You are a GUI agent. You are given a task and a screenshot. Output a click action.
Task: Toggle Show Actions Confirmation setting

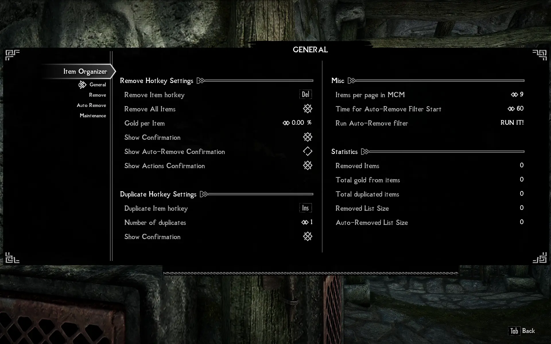point(307,166)
